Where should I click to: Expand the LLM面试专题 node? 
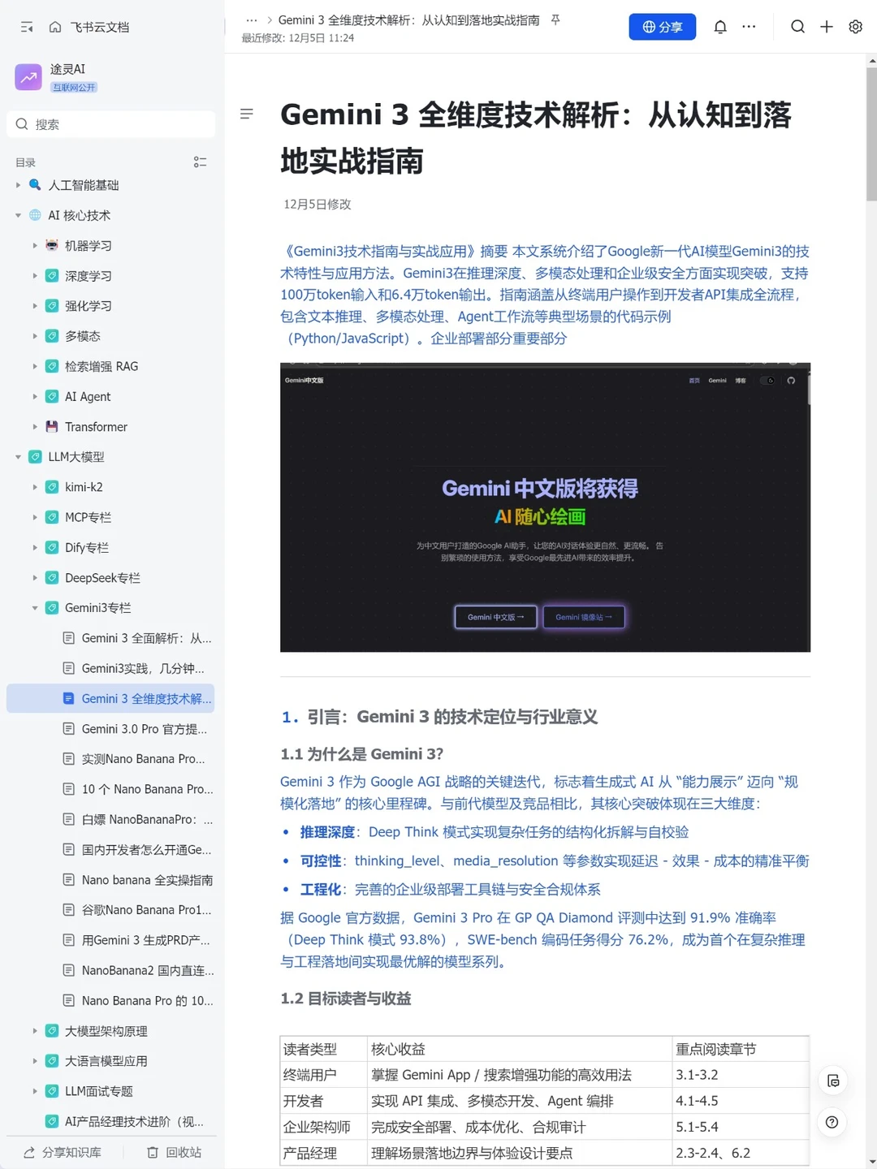click(x=35, y=1091)
